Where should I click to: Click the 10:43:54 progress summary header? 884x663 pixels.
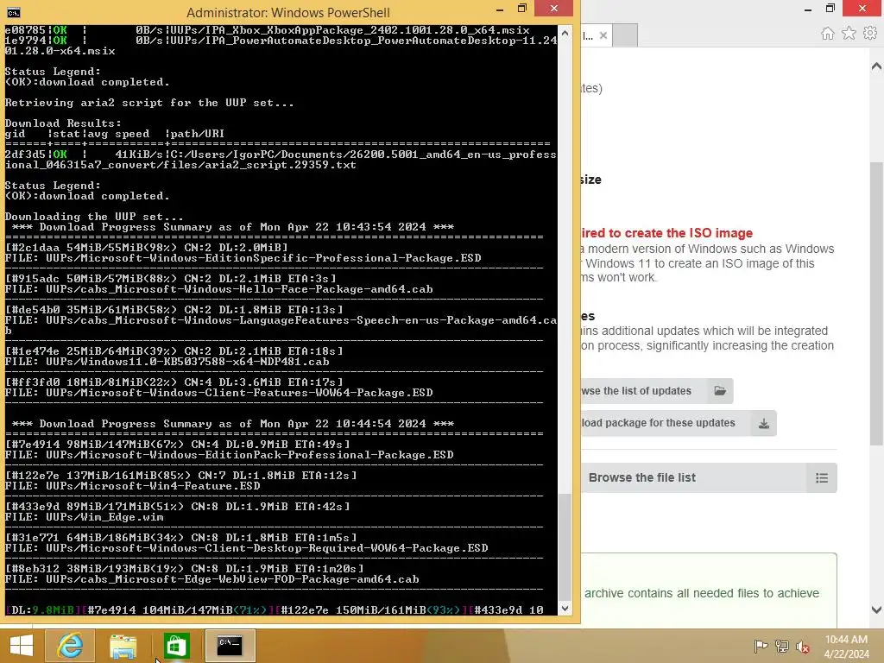click(233, 227)
